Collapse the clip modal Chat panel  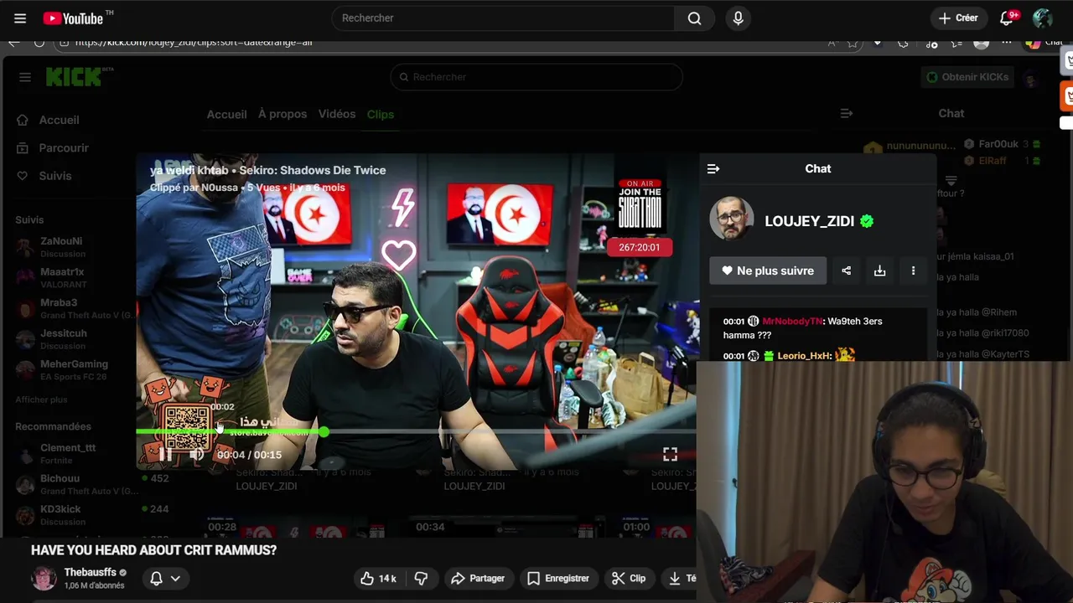(x=713, y=169)
